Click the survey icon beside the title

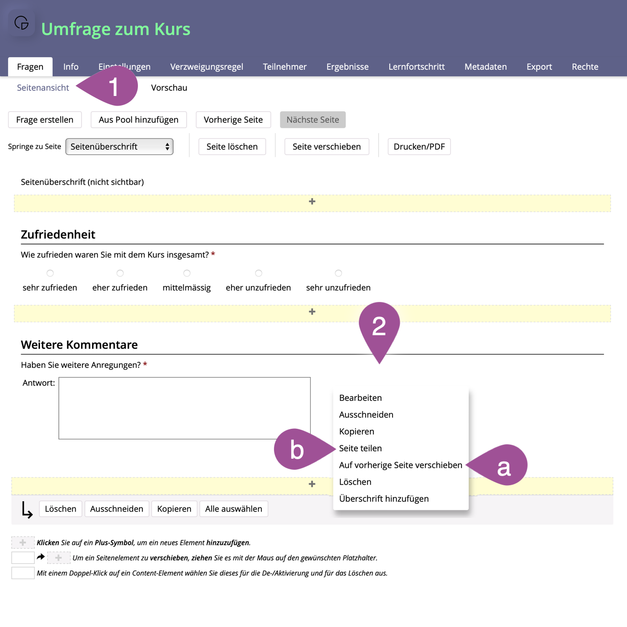[22, 23]
